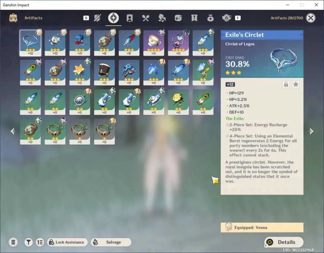Open the Food tab with fork and knife
The width and height of the screenshot is (324, 253).
pos(146,18)
